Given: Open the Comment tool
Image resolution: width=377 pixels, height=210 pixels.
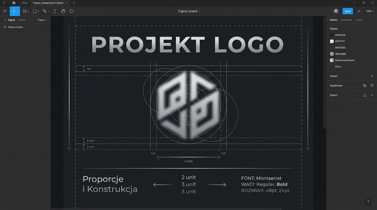Looking at the screenshot, I should click(71, 11).
